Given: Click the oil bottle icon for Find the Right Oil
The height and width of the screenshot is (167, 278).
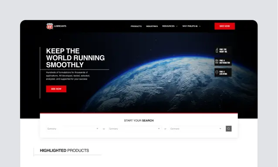Looking at the screenshot, I should (217, 50).
